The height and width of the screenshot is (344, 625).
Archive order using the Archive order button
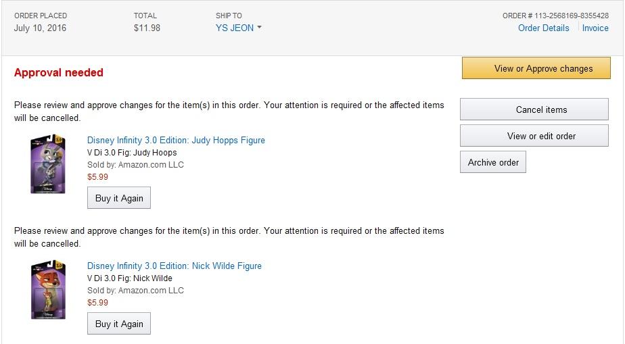[x=493, y=162]
